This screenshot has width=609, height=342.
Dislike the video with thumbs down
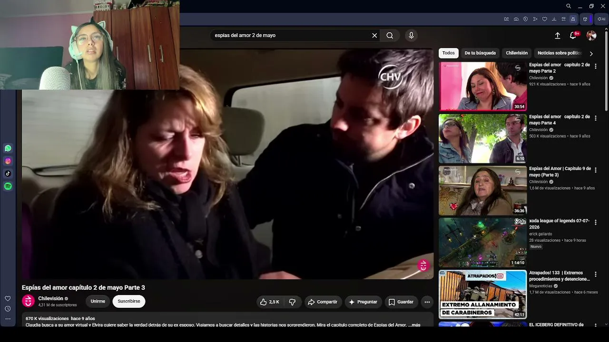pos(292,302)
